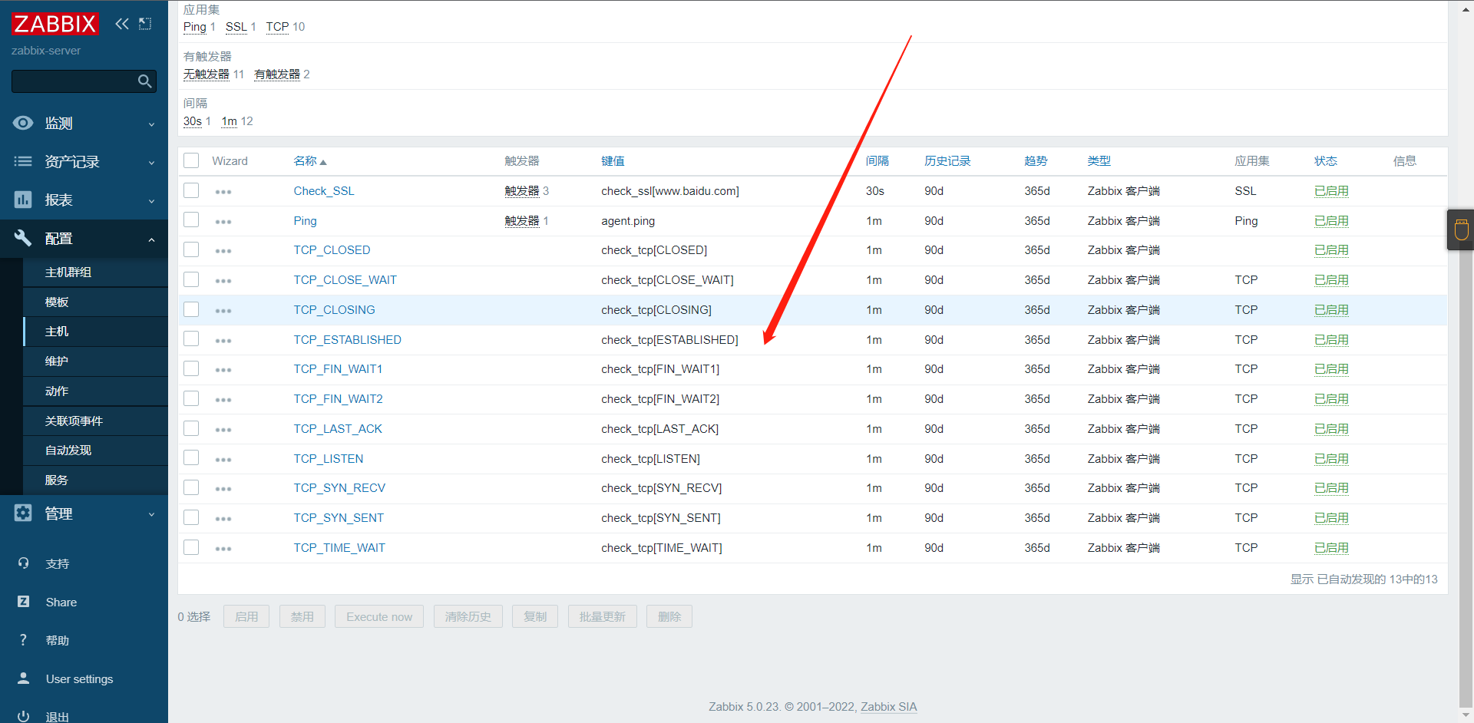The width and height of the screenshot is (1474, 723).
Task: Click the 管理 gear icon
Action: [23, 513]
